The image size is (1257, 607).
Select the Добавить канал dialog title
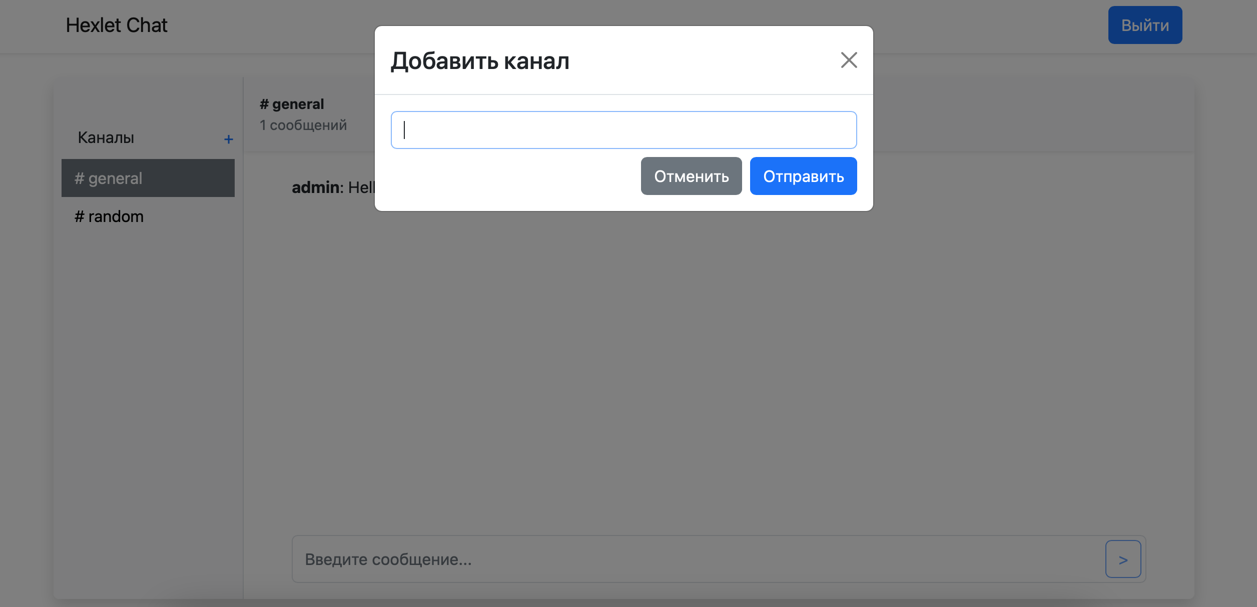(x=480, y=61)
